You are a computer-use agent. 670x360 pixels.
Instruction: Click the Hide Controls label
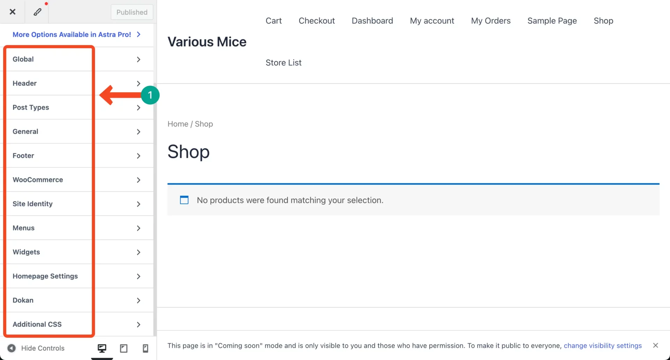43,348
